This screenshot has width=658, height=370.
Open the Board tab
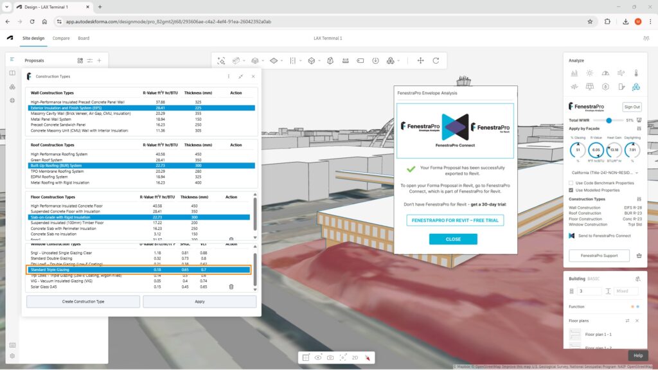[84, 38]
